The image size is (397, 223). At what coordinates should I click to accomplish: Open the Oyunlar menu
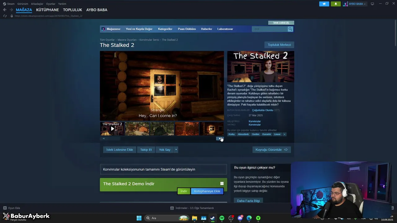click(51, 4)
